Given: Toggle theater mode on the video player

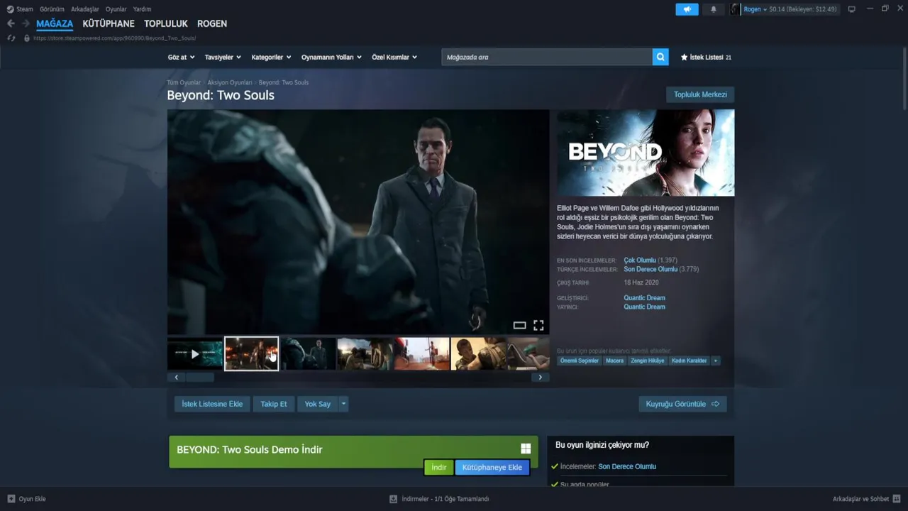Looking at the screenshot, I should click(519, 325).
